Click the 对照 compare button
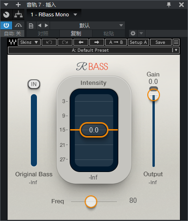188x221 pixels. pos(43,34)
